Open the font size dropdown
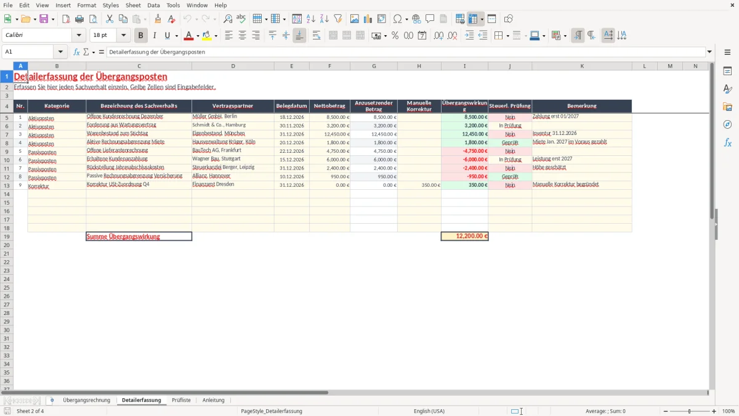Viewport: 739px width, 416px height. pos(123,36)
